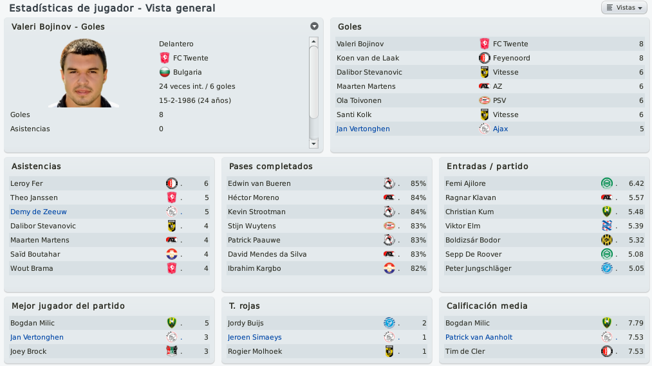652x366 pixels.
Task: Click the profile panel scrollbar up arrow
Action: tap(313, 42)
